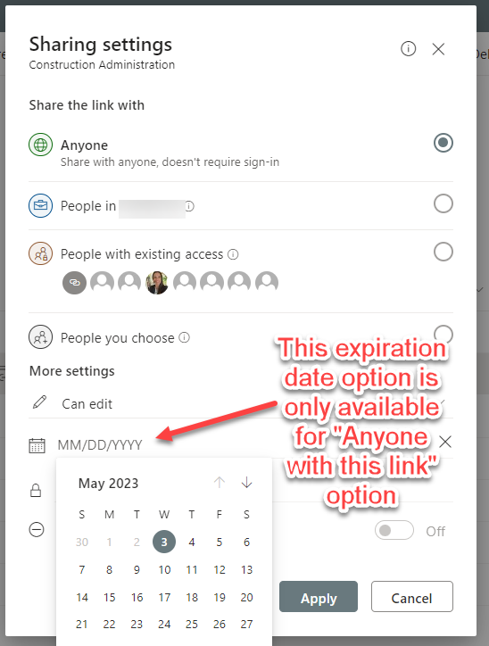Click the photo avatar in existing access list
489x646 pixels.
[157, 283]
